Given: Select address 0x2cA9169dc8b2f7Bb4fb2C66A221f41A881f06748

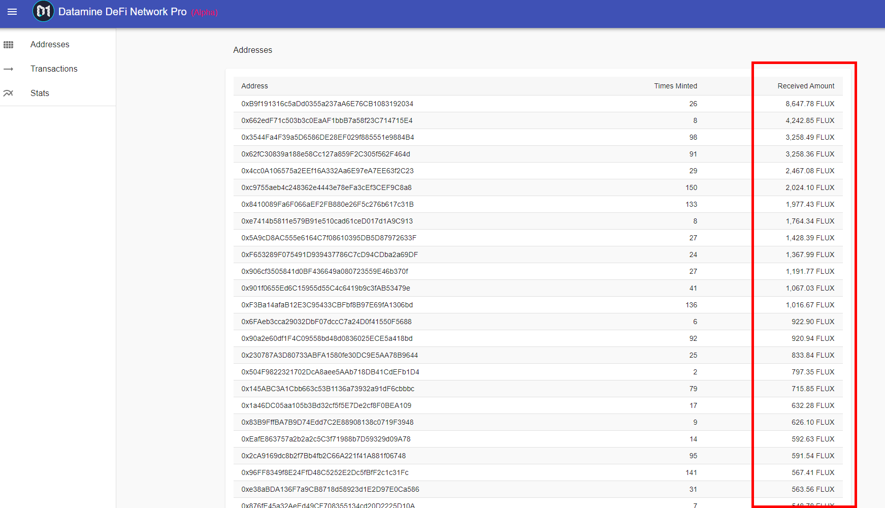Looking at the screenshot, I should point(323,456).
